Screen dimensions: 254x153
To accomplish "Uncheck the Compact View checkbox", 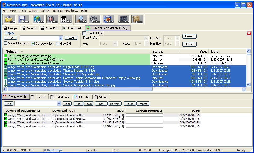I will coord(33,44).
